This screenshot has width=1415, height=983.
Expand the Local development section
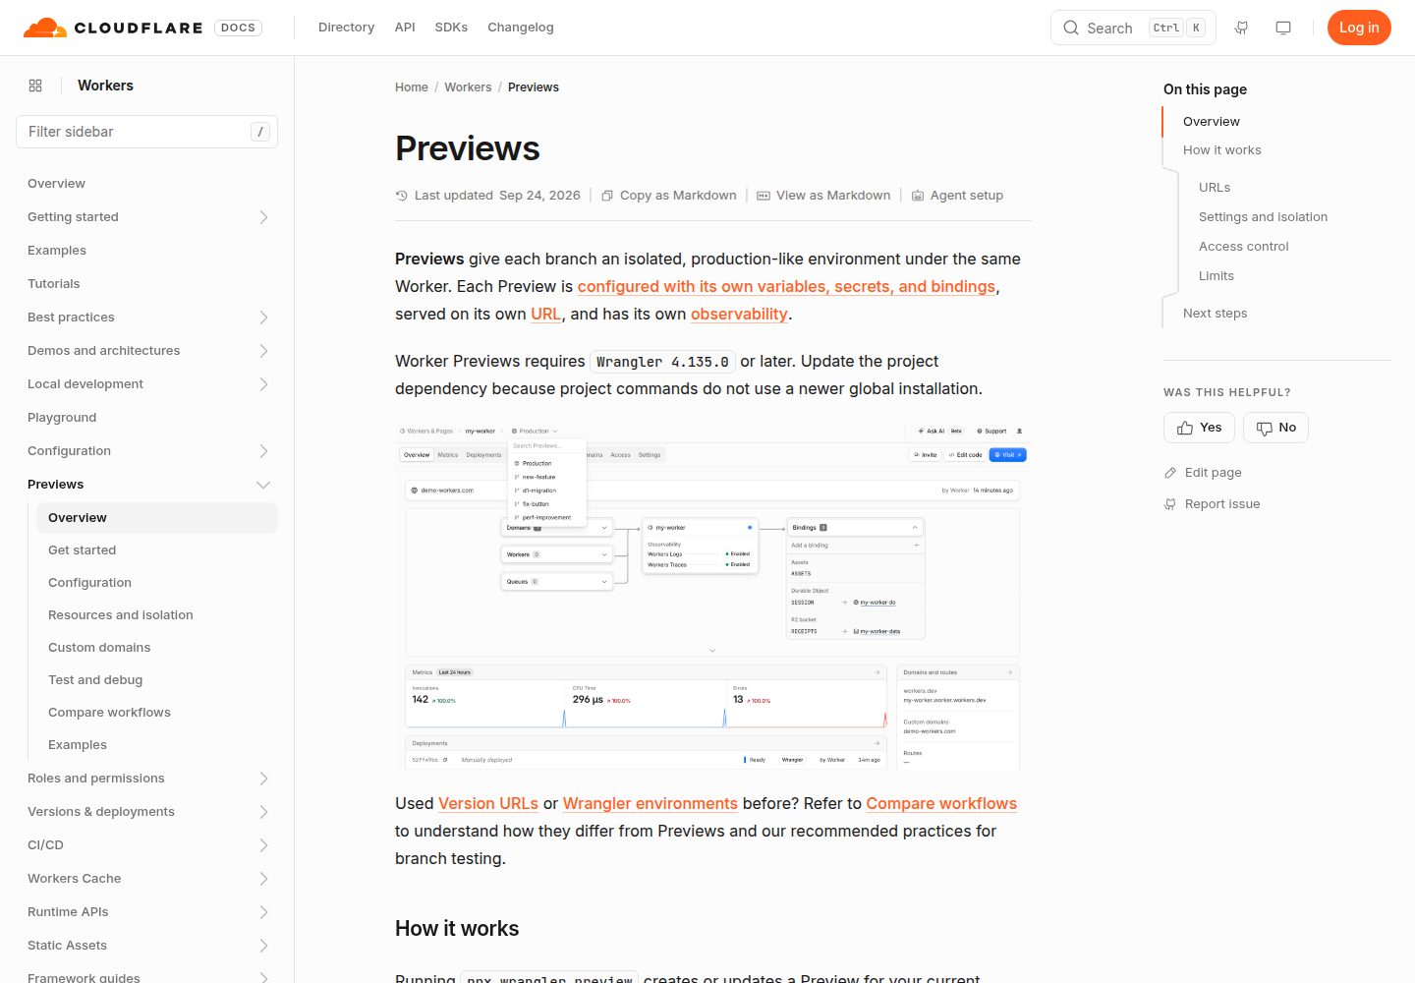coord(263,384)
